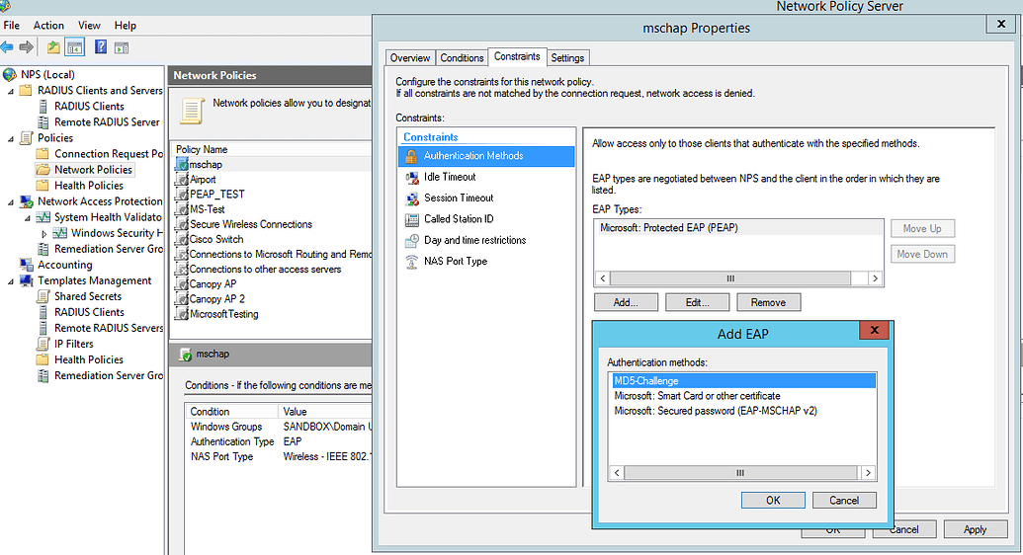Click the System Health Validators icon
This screenshot has width=1023, height=555.
pos(43,217)
